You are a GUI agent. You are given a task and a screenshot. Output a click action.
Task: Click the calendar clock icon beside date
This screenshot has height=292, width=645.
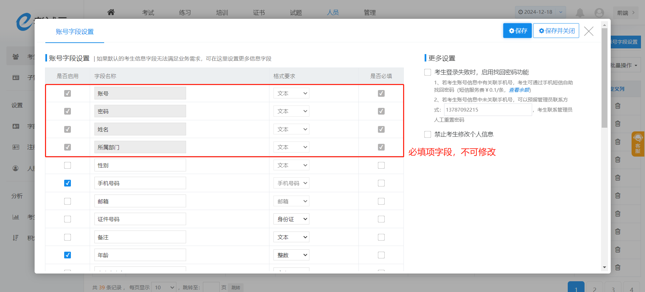[521, 12]
